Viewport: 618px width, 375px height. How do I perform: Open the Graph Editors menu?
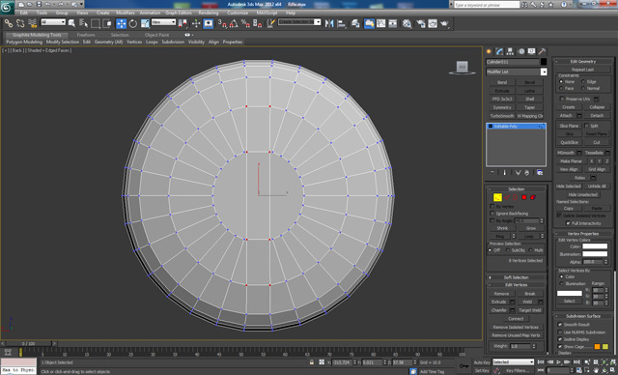[x=178, y=13]
